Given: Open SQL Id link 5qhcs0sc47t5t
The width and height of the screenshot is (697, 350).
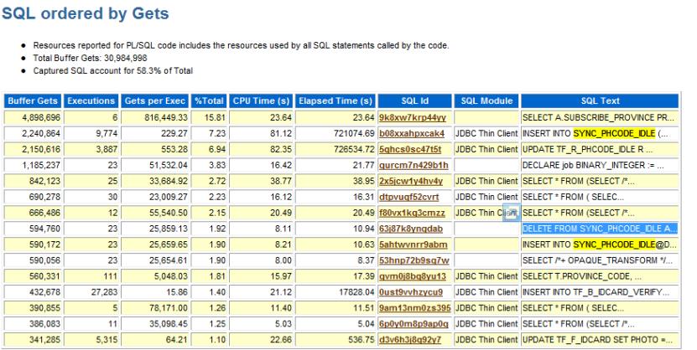Looking at the screenshot, I should (410, 150).
